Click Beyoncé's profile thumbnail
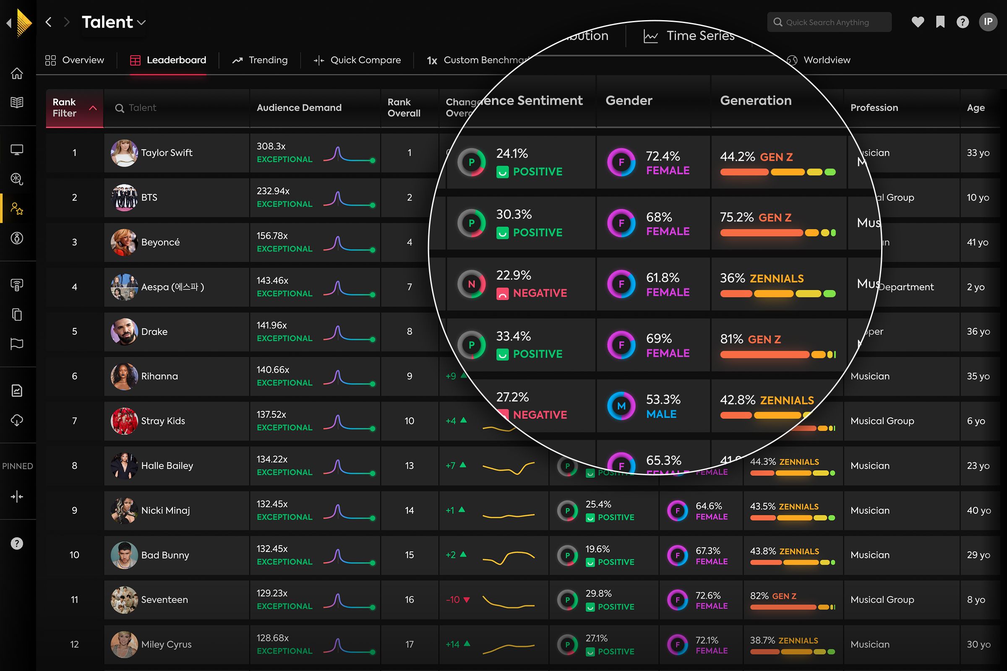Screen dimensions: 1007x671 [124, 242]
